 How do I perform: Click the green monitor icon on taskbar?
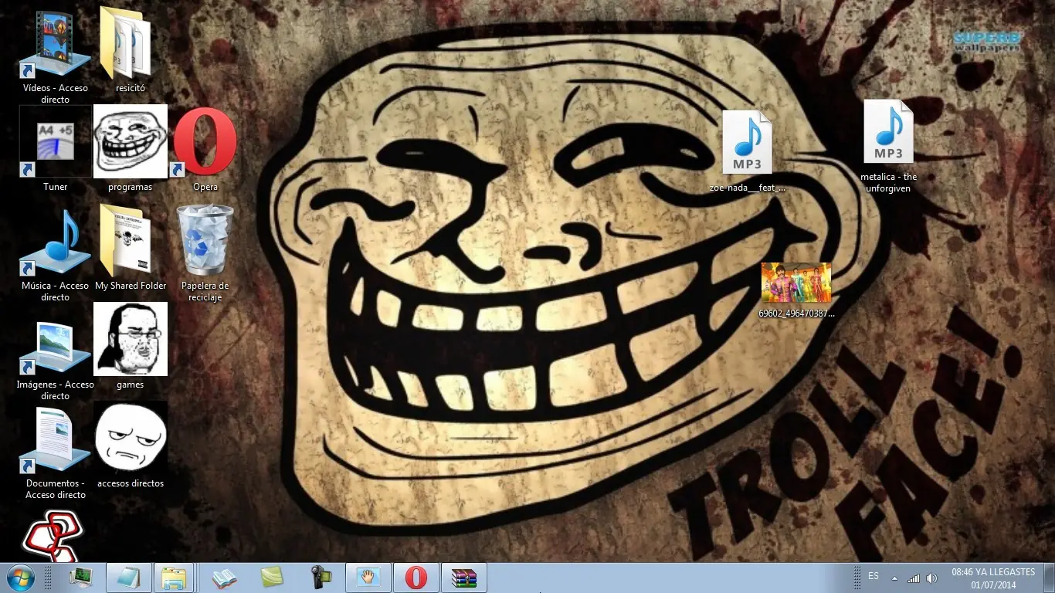pos(81,578)
